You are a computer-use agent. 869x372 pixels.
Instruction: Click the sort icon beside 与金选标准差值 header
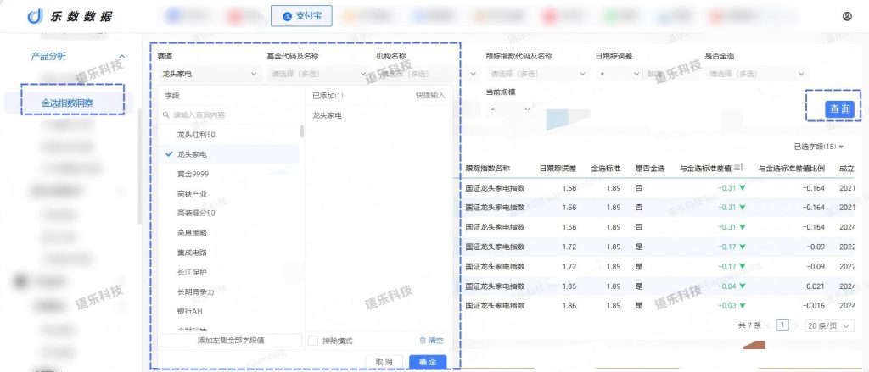point(739,168)
